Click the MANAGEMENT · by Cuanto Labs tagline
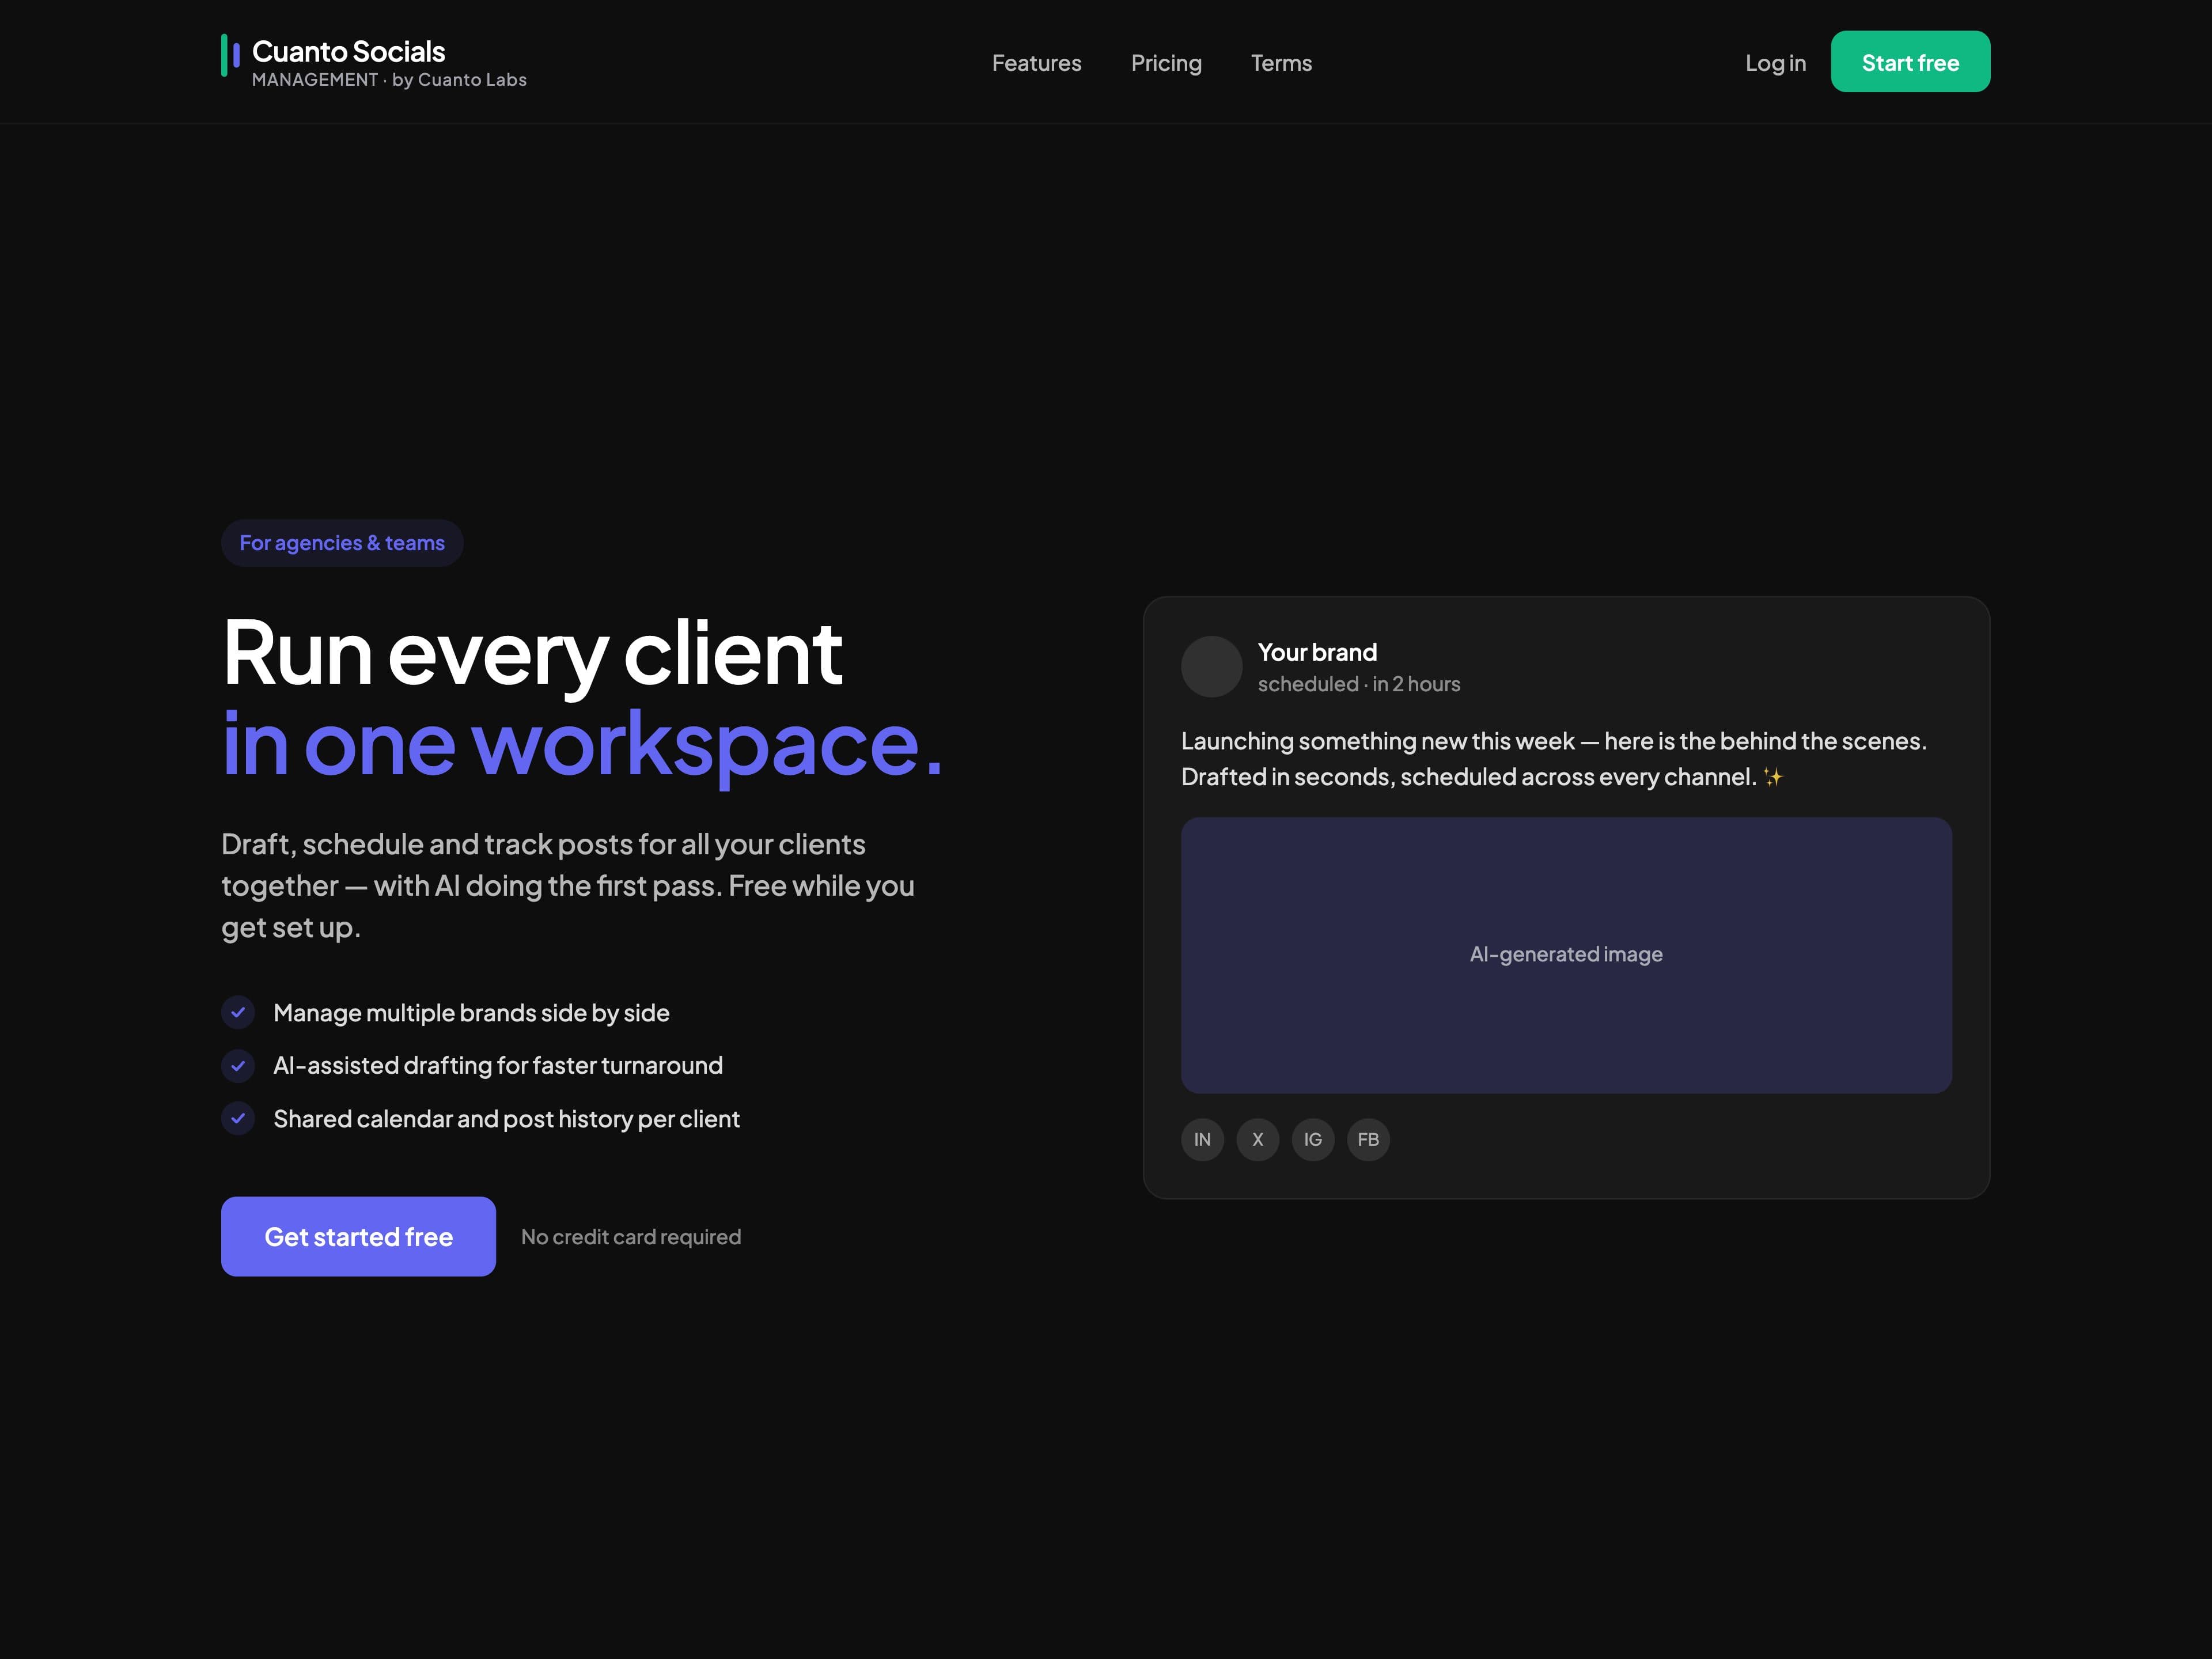The height and width of the screenshot is (1659, 2212). (389, 80)
